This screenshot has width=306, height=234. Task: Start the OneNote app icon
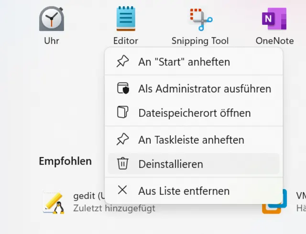[x=274, y=19]
